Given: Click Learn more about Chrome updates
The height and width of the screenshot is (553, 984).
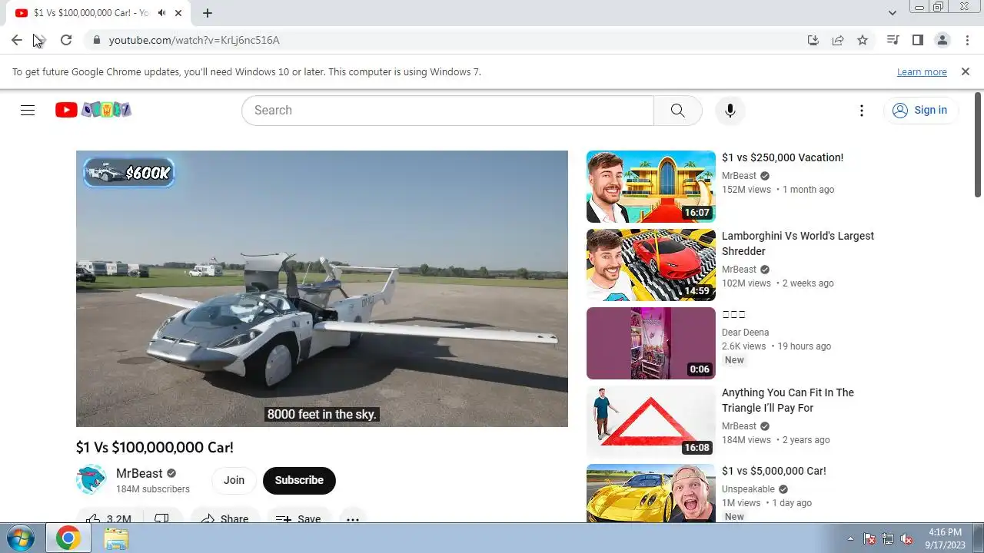Looking at the screenshot, I should pyautogui.click(x=922, y=71).
